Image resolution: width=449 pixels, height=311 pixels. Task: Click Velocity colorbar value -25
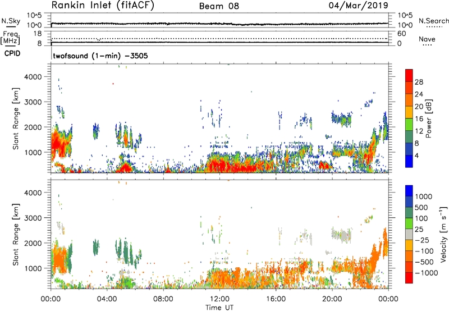click(422, 240)
